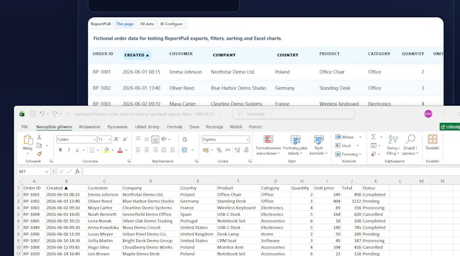
Task: Click the Wrap Text icon
Action: pos(185,139)
